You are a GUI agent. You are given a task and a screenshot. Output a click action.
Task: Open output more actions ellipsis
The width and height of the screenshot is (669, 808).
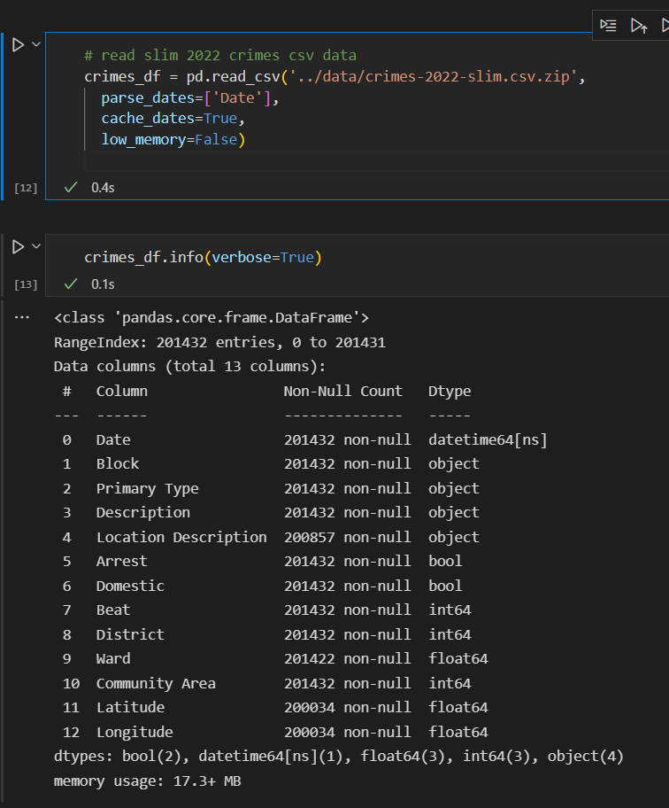click(22, 316)
